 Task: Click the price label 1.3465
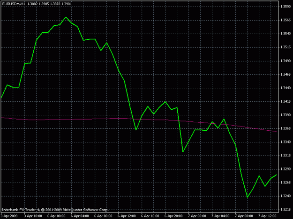(285, 74)
